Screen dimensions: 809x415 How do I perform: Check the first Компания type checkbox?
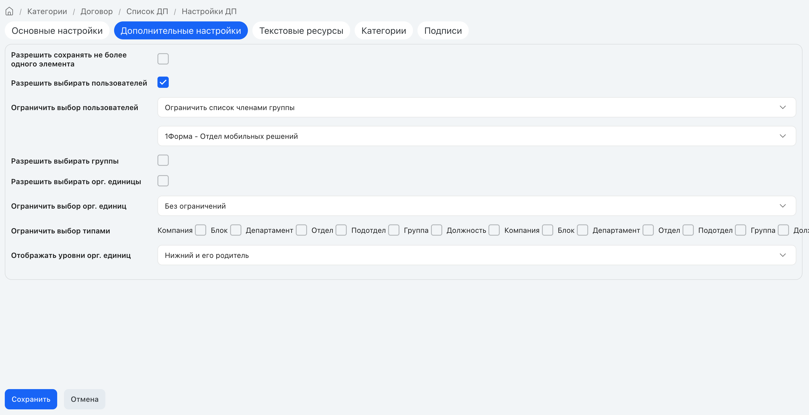pos(200,230)
